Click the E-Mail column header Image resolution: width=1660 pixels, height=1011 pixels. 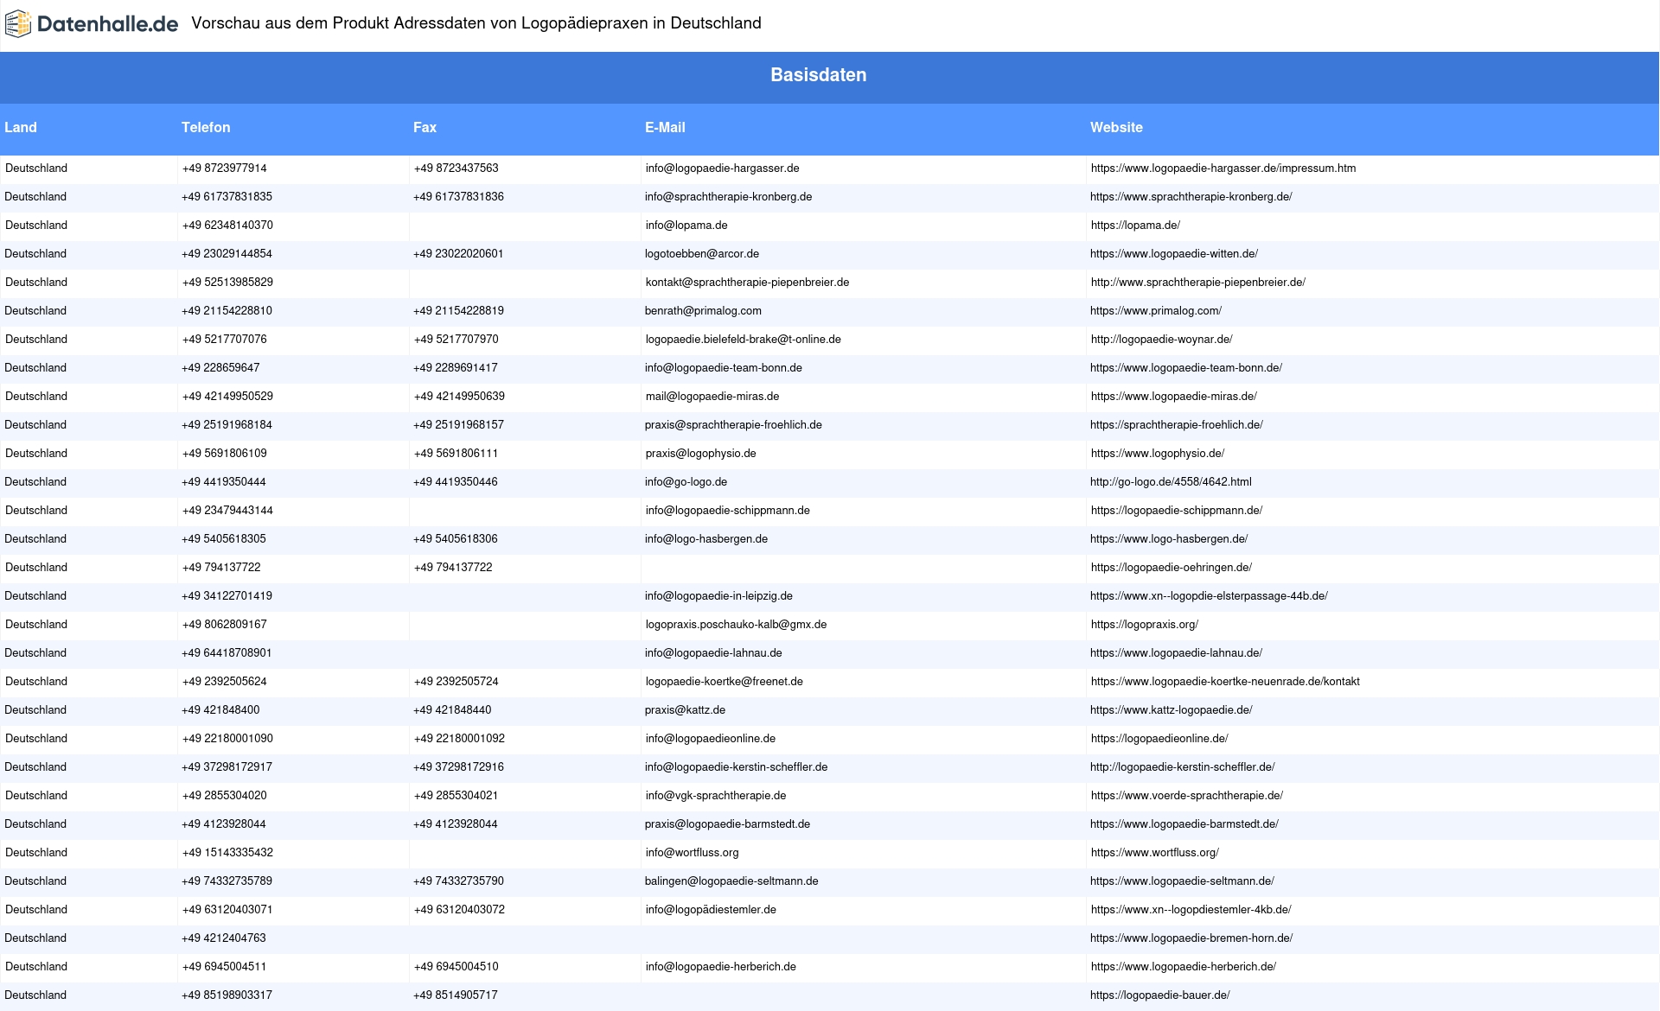(665, 127)
